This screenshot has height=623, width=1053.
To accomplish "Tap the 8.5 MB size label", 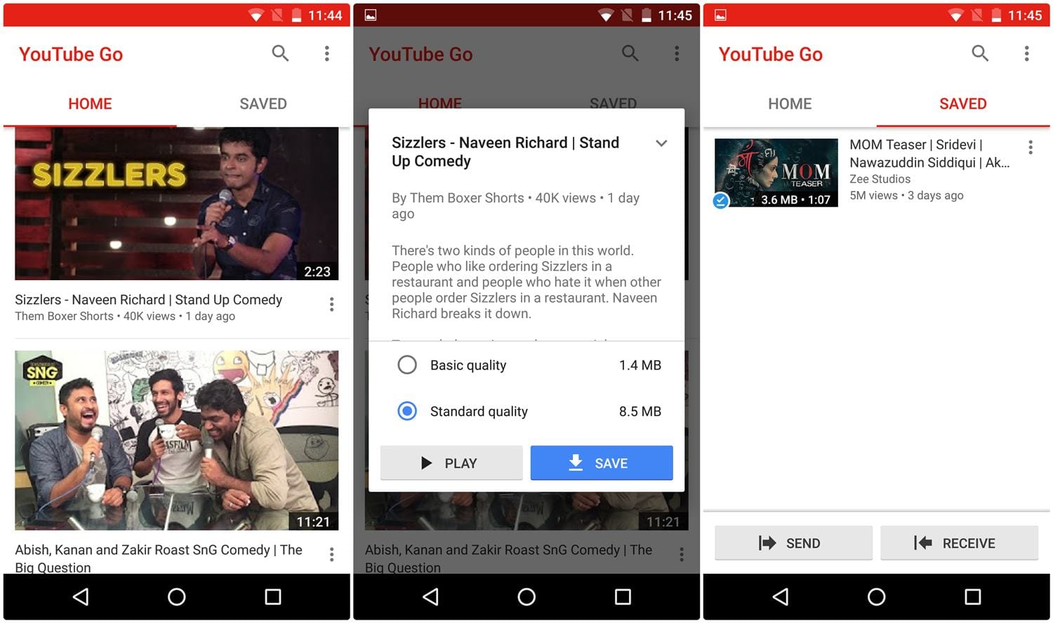I will pyautogui.click(x=640, y=412).
